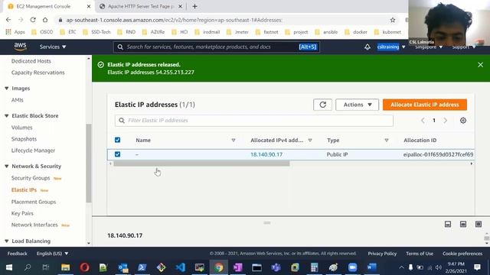Open the taskbar search icon
The image size is (490, 275).
28,267
